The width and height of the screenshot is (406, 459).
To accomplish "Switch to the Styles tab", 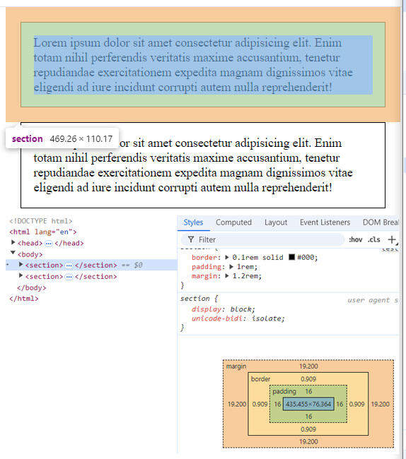I will pyautogui.click(x=193, y=222).
